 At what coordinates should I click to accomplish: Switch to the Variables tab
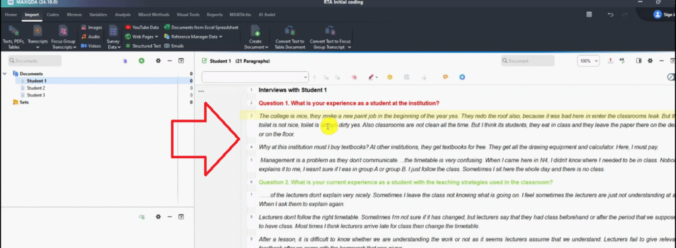[x=98, y=15]
